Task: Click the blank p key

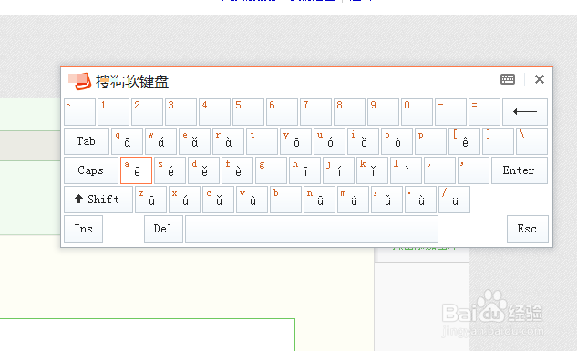Action: click(431, 141)
